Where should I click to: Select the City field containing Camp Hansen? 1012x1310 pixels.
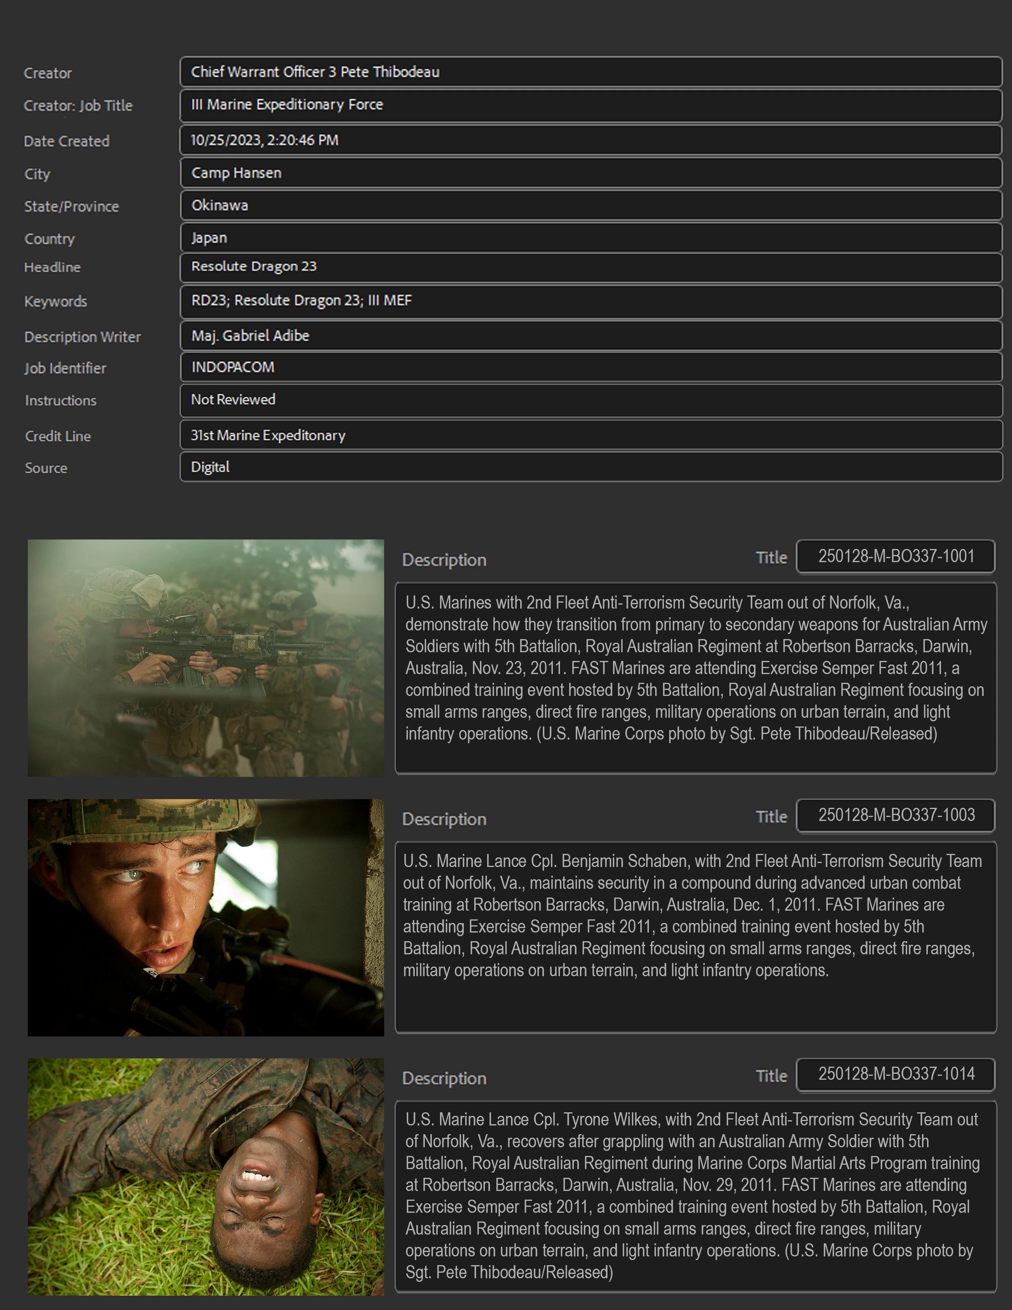pyautogui.click(x=591, y=173)
